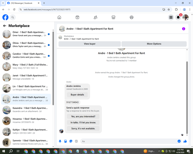Go back with the Marketplace arrow
This screenshot has height=154, width=193.
(5, 26)
